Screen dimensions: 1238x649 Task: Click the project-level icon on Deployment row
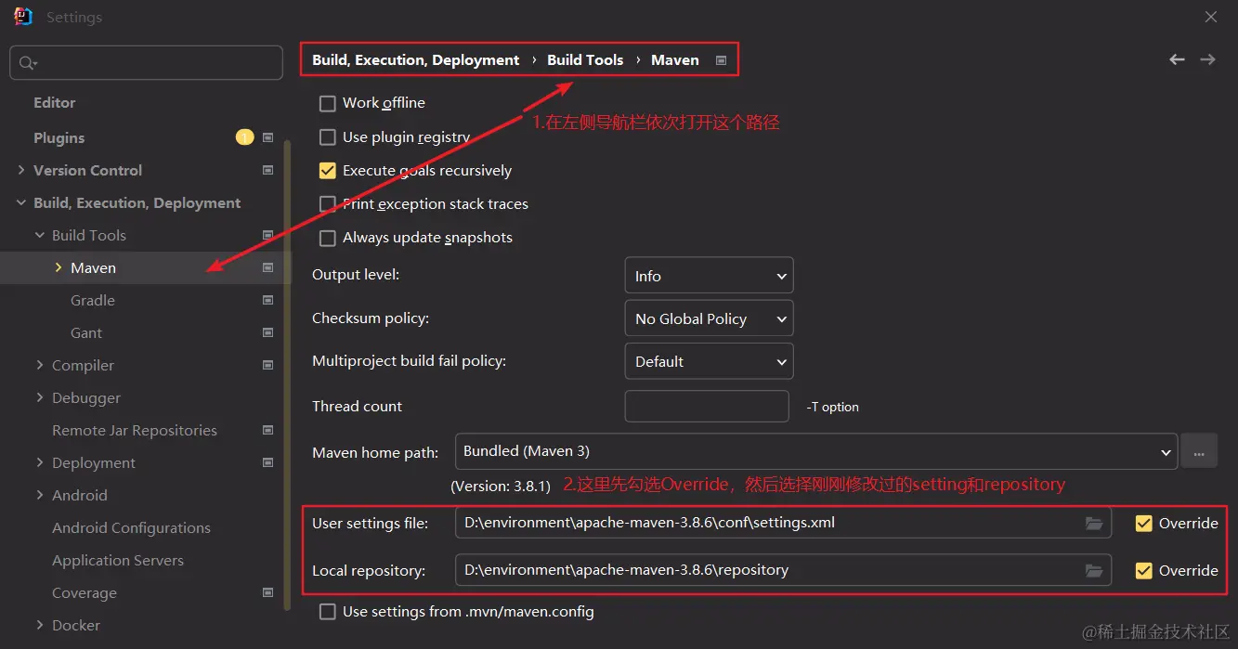[268, 462]
